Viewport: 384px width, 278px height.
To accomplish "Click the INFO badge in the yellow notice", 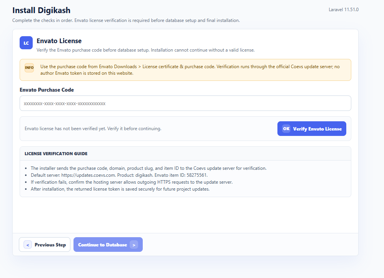I will 29,68.
